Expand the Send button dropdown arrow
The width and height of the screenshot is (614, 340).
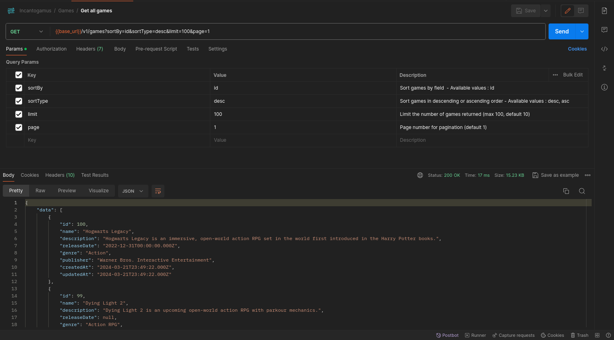point(582,31)
